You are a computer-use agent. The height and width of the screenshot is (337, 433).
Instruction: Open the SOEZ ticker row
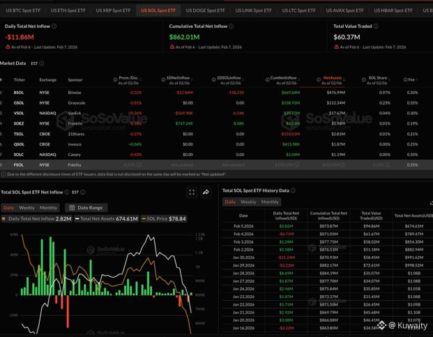click(19, 123)
